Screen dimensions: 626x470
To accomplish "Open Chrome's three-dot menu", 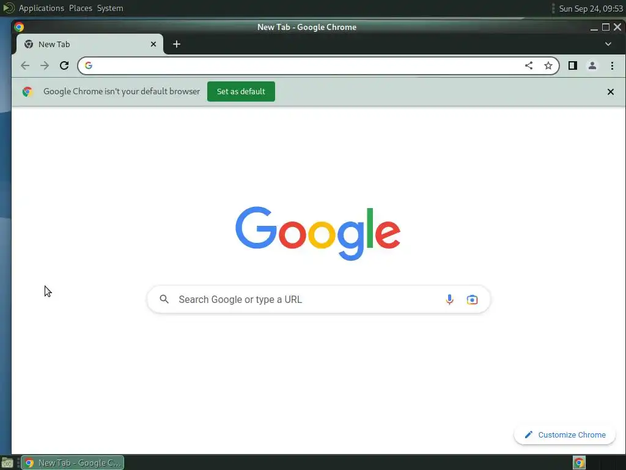I will point(612,65).
